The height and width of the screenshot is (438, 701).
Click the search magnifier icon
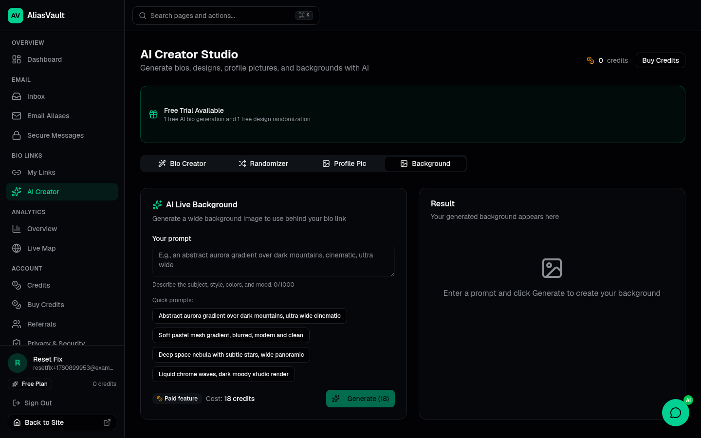click(x=143, y=16)
